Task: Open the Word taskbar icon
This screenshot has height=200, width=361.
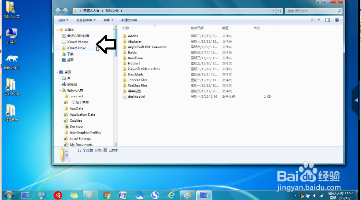Action: click(123, 196)
